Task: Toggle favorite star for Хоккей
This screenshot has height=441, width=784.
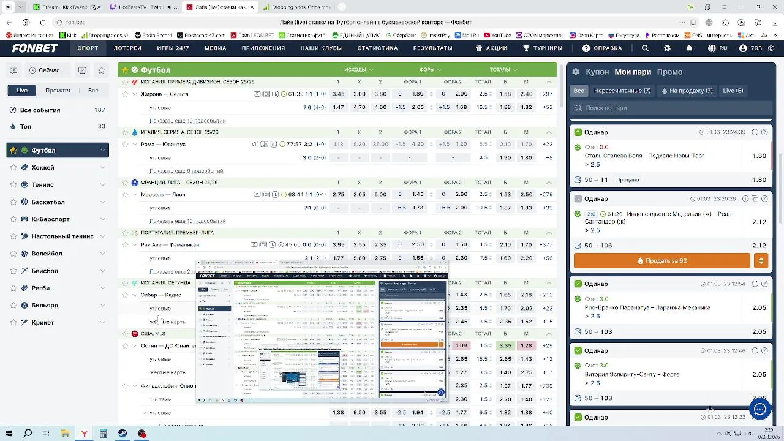Action: [x=14, y=167]
